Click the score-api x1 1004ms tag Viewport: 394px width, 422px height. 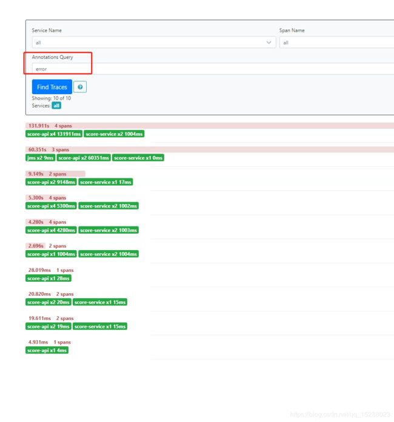pos(51,254)
